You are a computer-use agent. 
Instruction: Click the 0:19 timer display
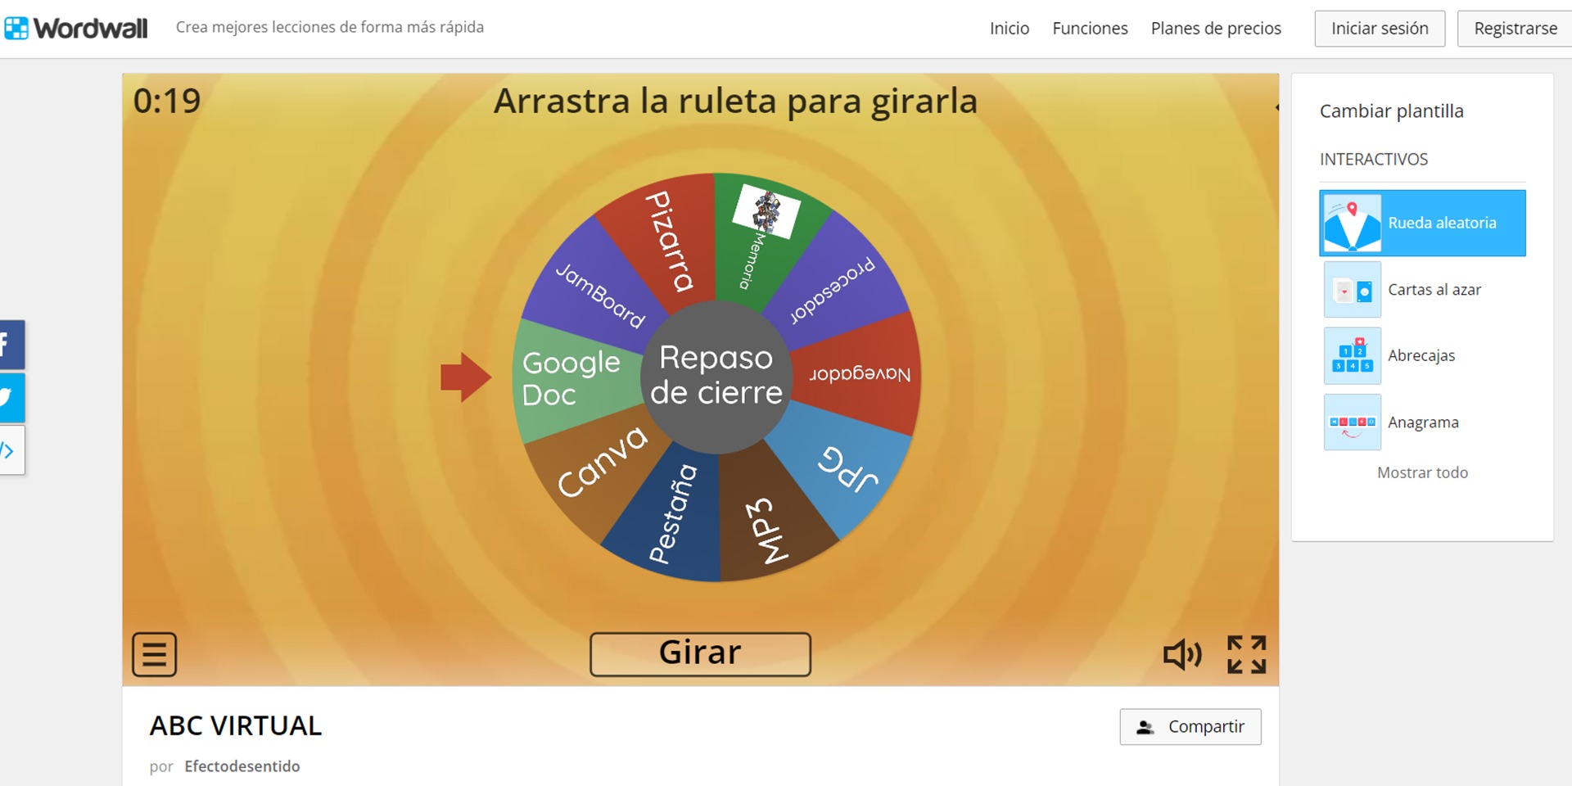click(167, 102)
